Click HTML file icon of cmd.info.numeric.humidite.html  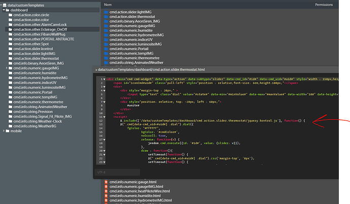(x=106, y=196)
